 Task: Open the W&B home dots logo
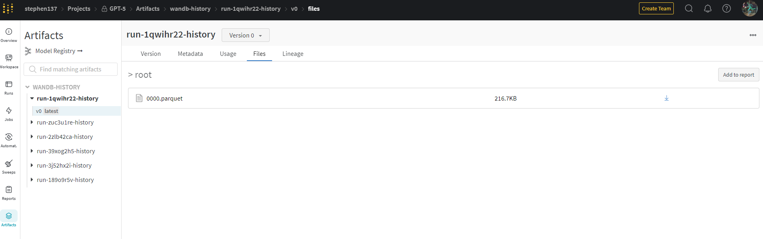(8, 8)
